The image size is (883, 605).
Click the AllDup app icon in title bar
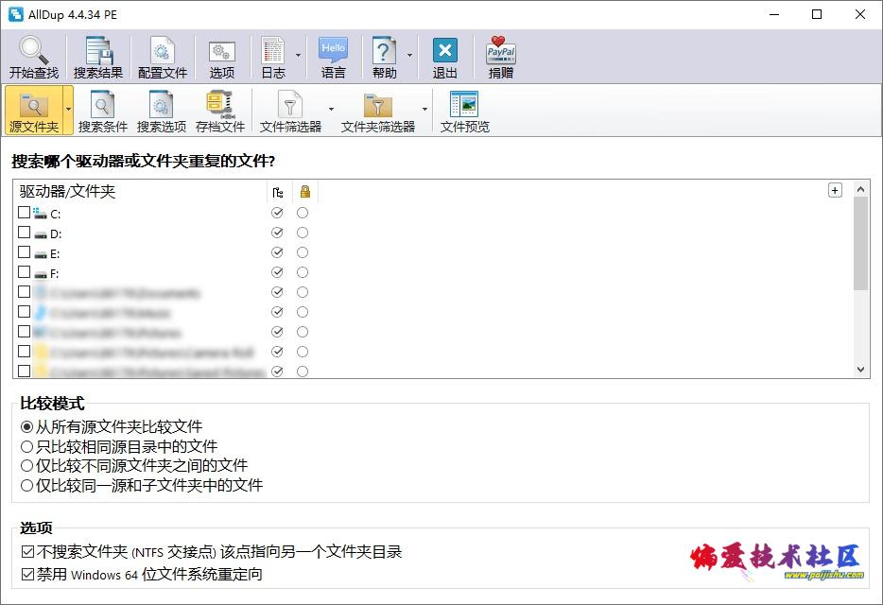16,14
